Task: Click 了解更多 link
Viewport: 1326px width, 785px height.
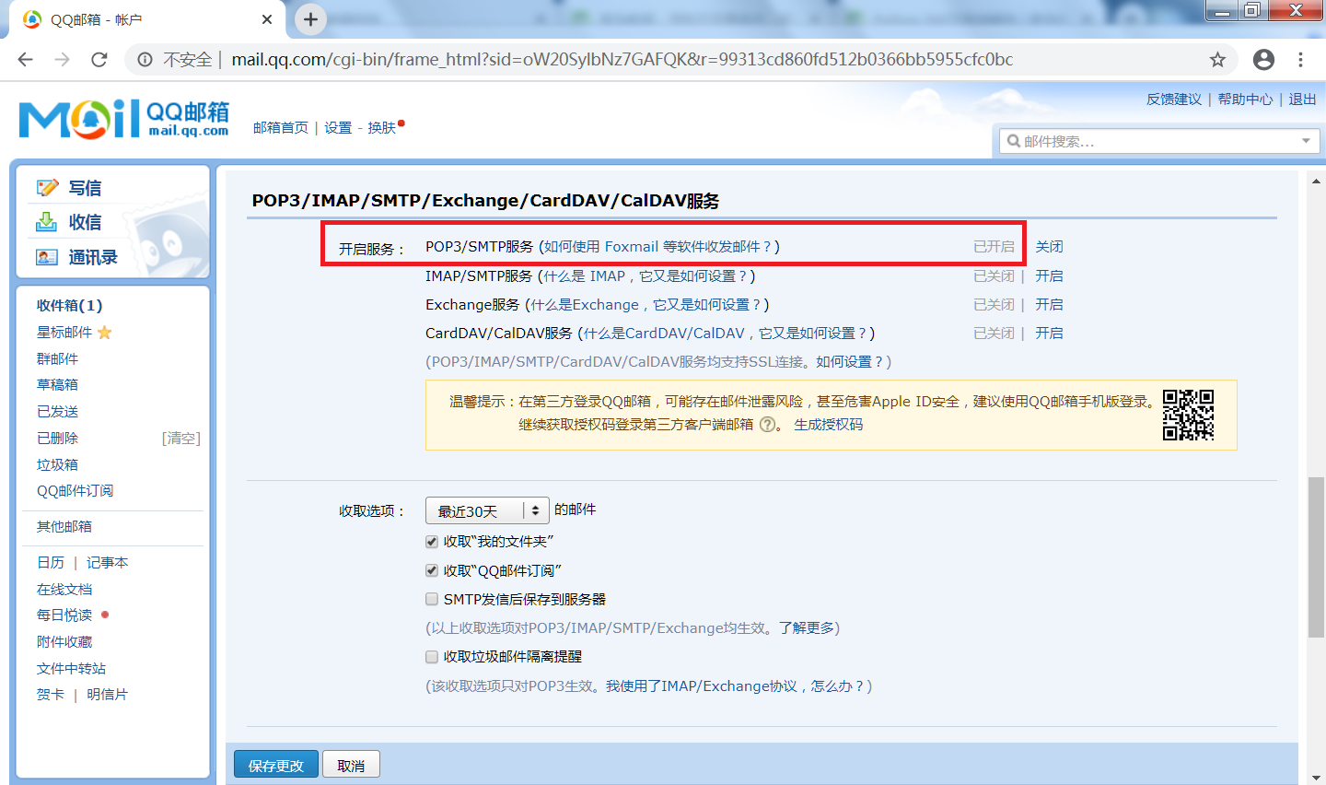Action: pyautogui.click(x=806, y=627)
